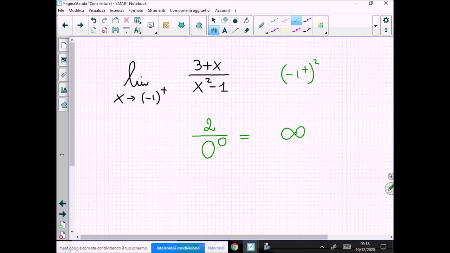Launch the teal monster activity icon
The height and width of the screenshot is (253, 450).
tap(182, 25)
